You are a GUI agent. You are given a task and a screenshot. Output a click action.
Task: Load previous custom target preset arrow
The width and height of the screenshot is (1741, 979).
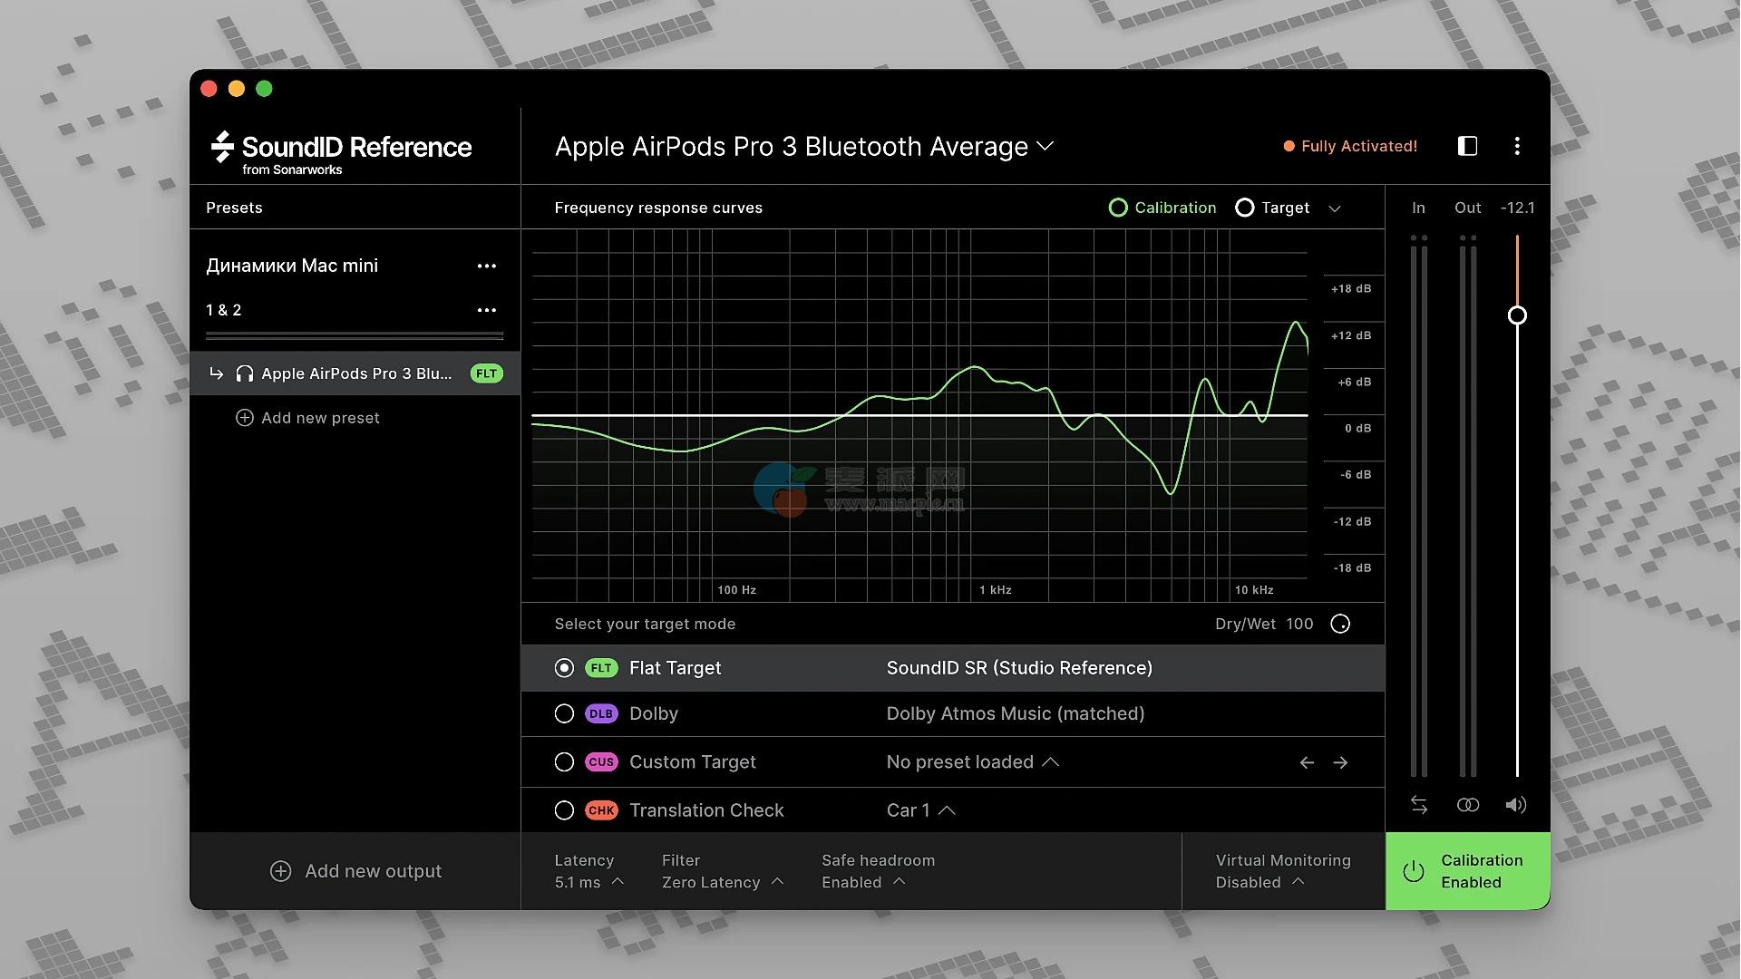tap(1307, 762)
